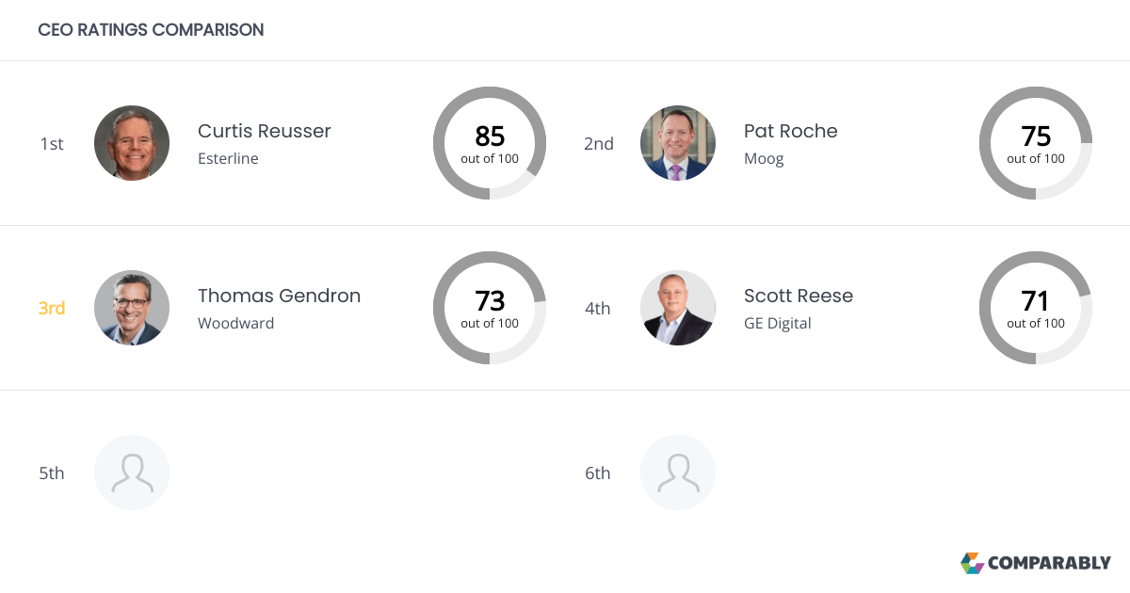Click the 75 out of 100 rating ring
This screenshot has width=1130, height=593.
point(1036,143)
